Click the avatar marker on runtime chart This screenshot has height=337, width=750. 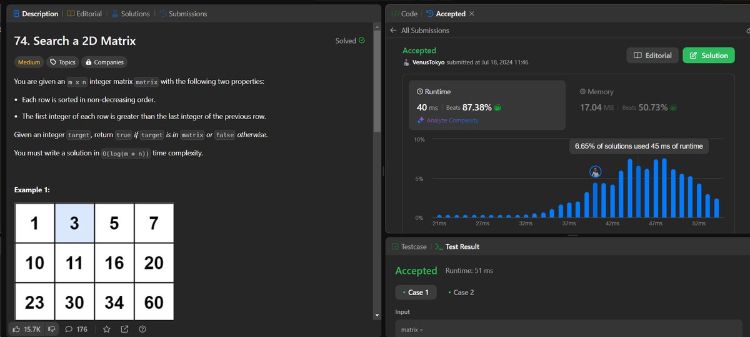pyautogui.click(x=596, y=172)
